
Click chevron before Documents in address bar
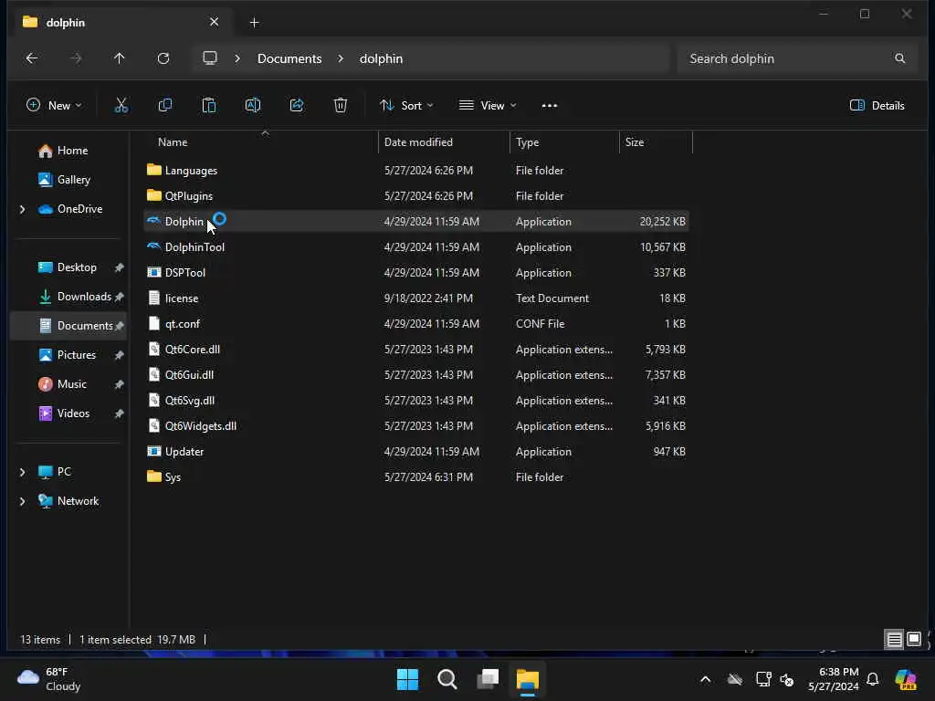[x=237, y=58]
